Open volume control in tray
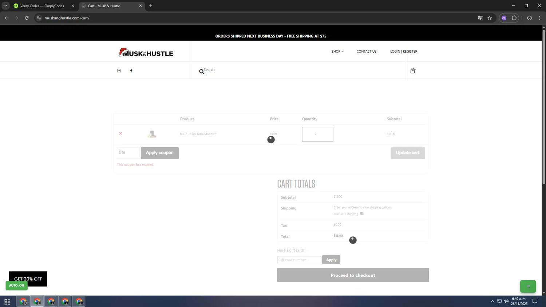 [x=506, y=301]
